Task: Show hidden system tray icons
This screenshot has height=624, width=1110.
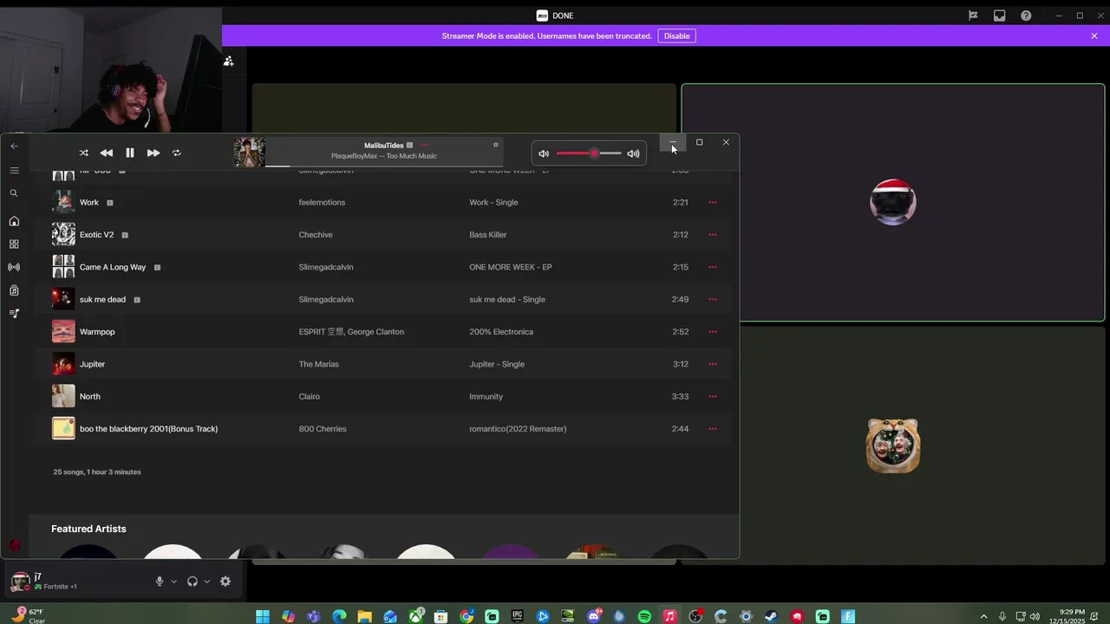Action: [983, 616]
